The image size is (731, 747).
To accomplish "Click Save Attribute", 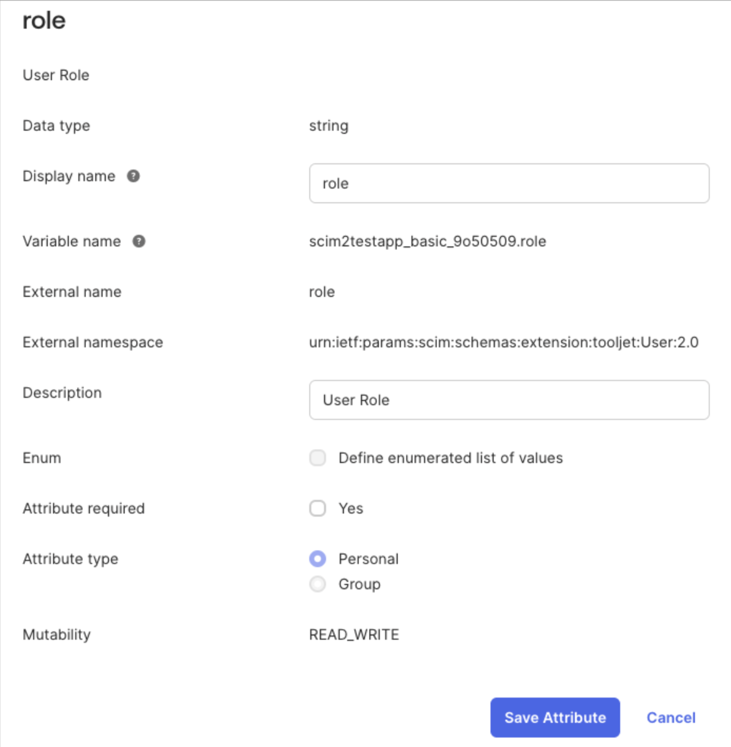I will (x=555, y=717).
